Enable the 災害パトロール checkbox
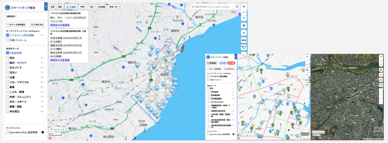The image size is (388, 143). point(8,40)
